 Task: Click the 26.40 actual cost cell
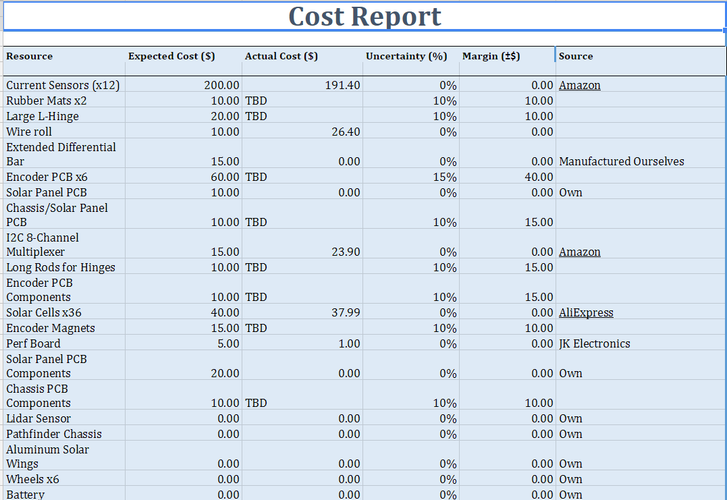click(302, 132)
